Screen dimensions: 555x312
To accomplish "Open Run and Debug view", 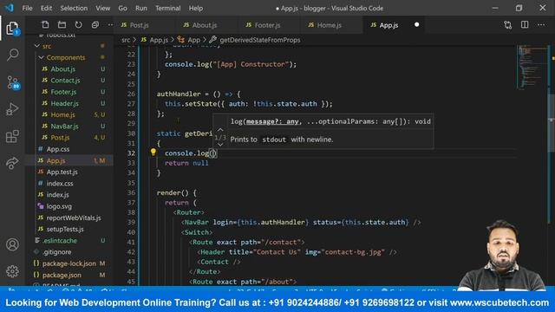I will [12, 109].
